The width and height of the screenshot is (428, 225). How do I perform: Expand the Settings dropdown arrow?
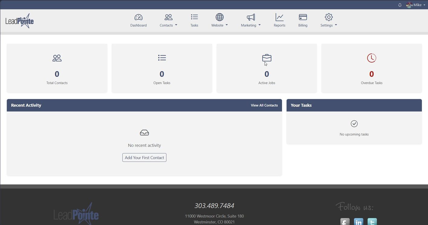click(336, 25)
